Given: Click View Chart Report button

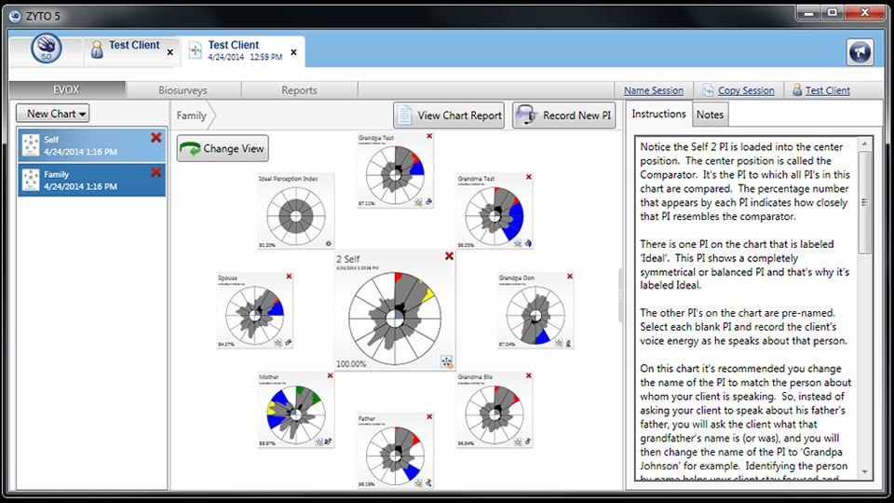Looking at the screenshot, I should tap(450, 116).
